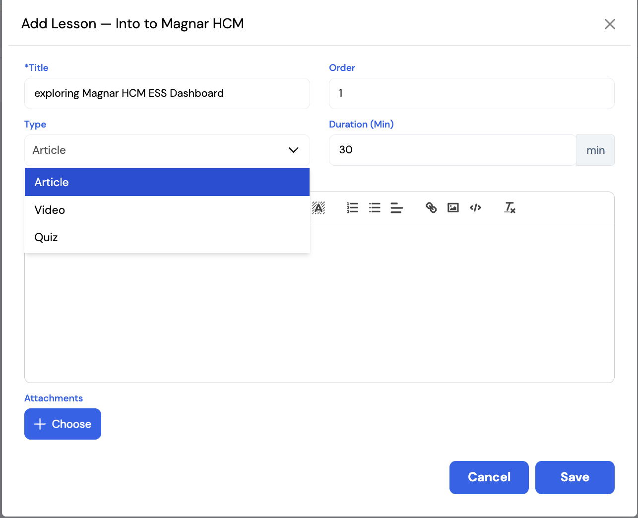The width and height of the screenshot is (638, 518).
Task: Insert a hyperlink with the link icon
Action: click(431, 208)
